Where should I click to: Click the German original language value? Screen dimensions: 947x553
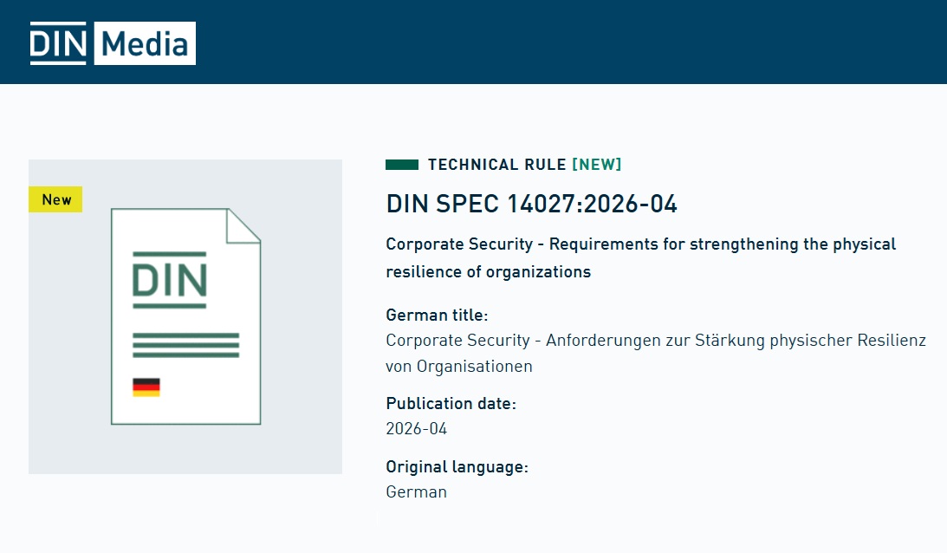pos(416,492)
